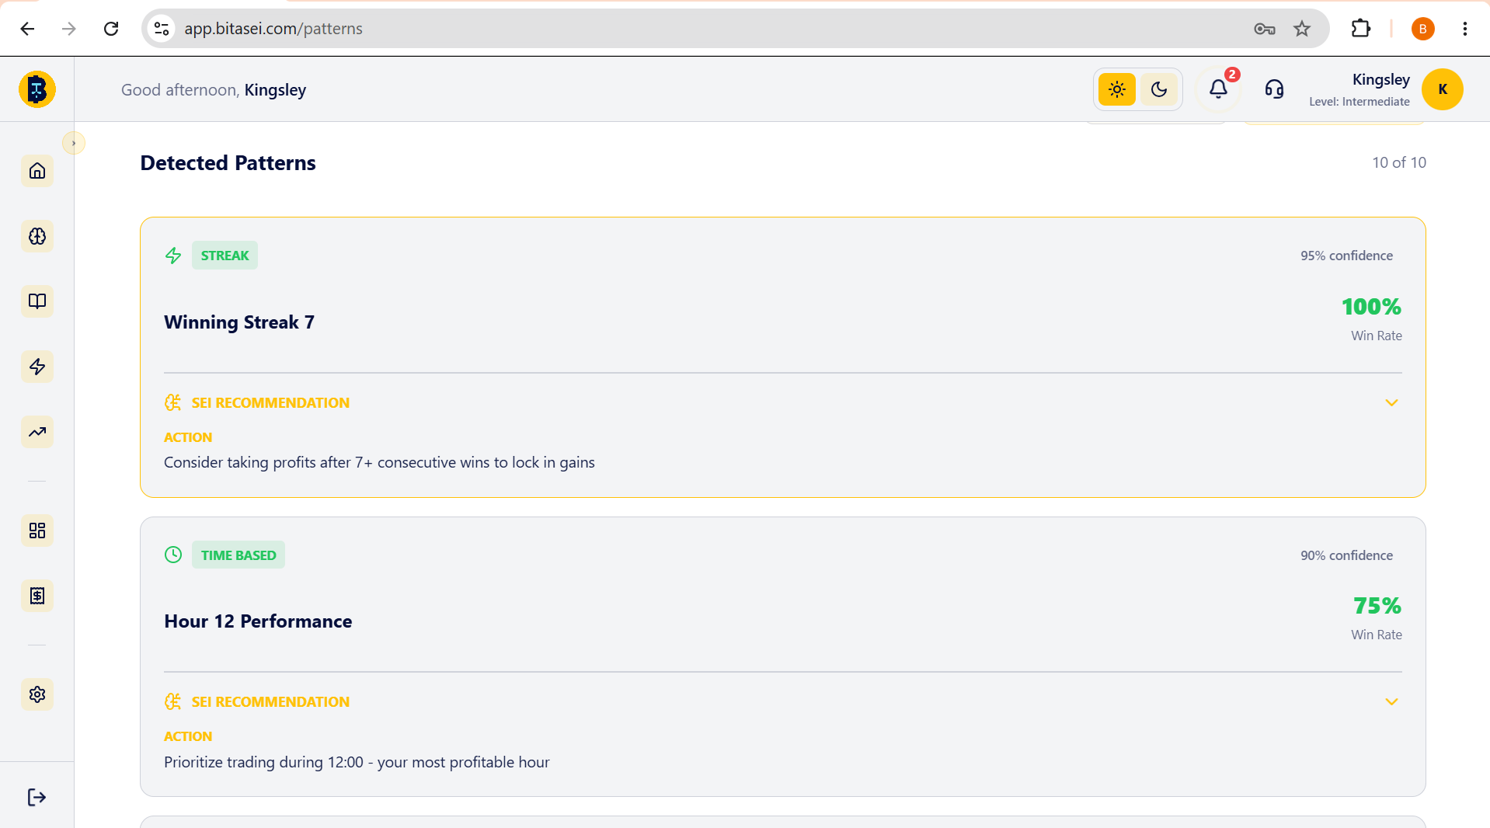
Task: Click the 10 of 10 count
Action: click(1399, 162)
